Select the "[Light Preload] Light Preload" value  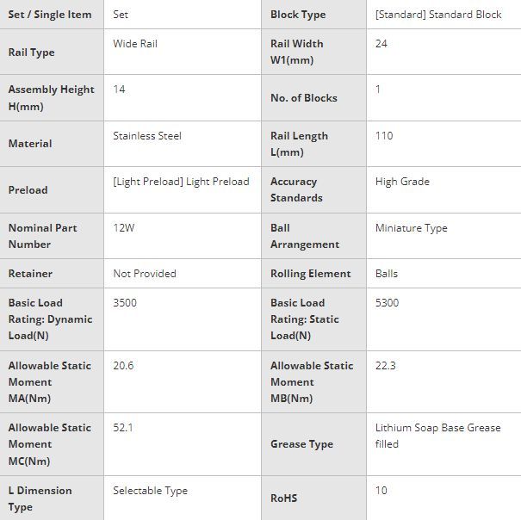coord(181,182)
